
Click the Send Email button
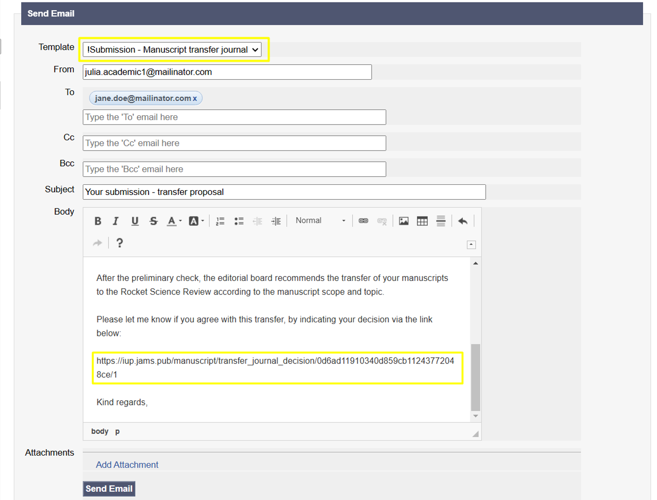point(109,488)
